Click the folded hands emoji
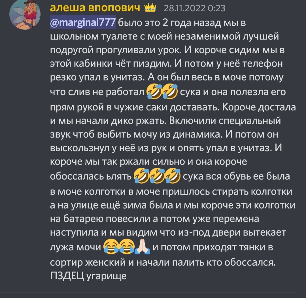306x298 pixels. pos(143,246)
